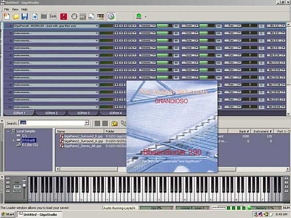This screenshot has width=291, height=218.
Task: Mute channel 4 with the M button
Action: (116, 48)
